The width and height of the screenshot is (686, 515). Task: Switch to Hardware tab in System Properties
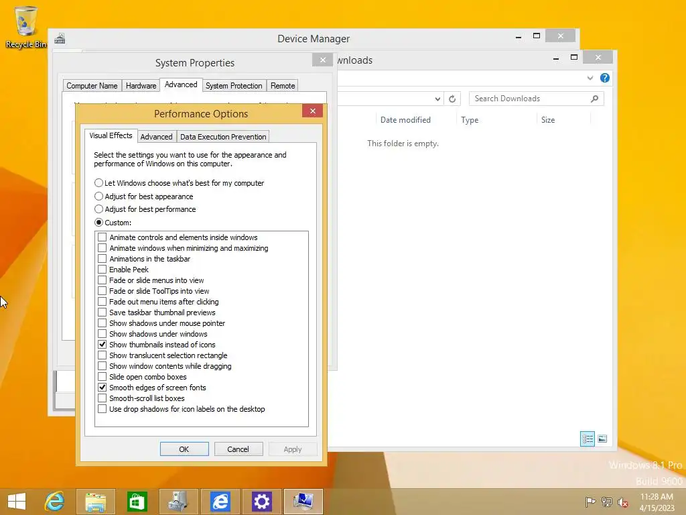tap(141, 86)
